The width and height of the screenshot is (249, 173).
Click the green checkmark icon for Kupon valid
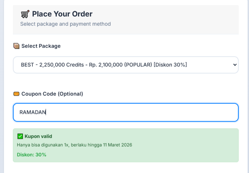[x=20, y=136]
